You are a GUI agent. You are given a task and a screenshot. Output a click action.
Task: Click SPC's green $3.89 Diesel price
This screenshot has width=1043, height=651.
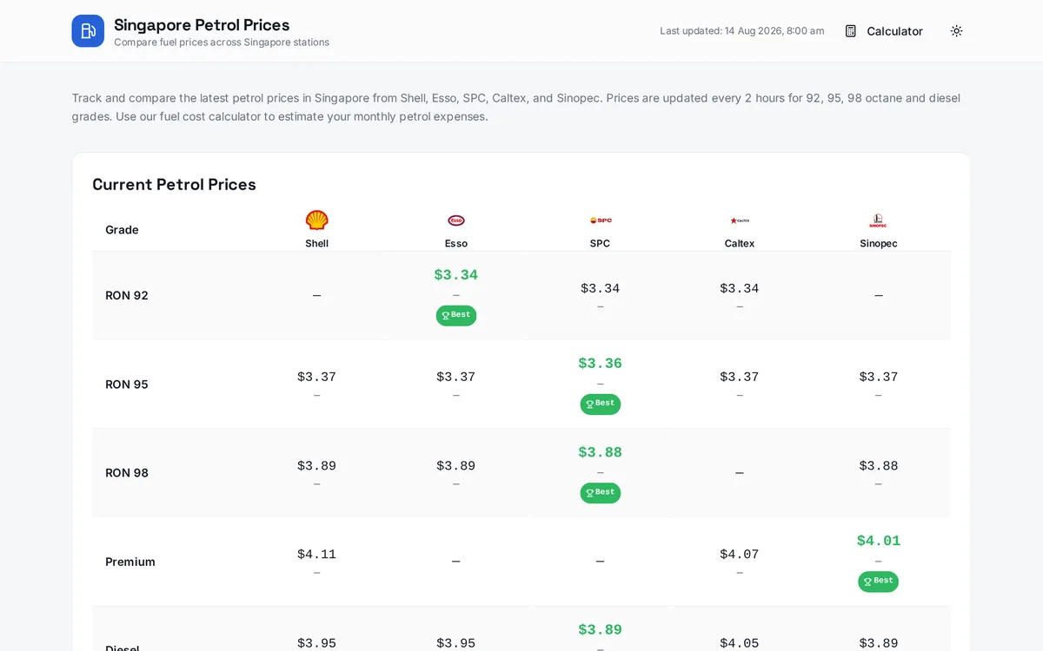(x=601, y=629)
